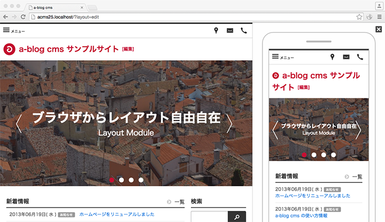
Task: Click the desktop hero slide image
Action: [126, 123]
